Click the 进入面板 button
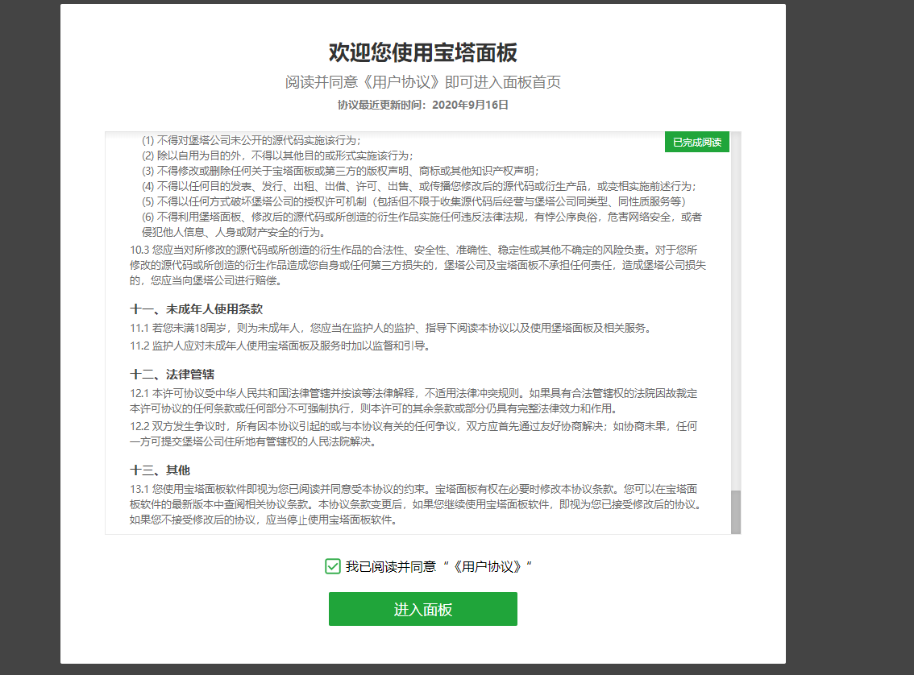 click(x=422, y=609)
